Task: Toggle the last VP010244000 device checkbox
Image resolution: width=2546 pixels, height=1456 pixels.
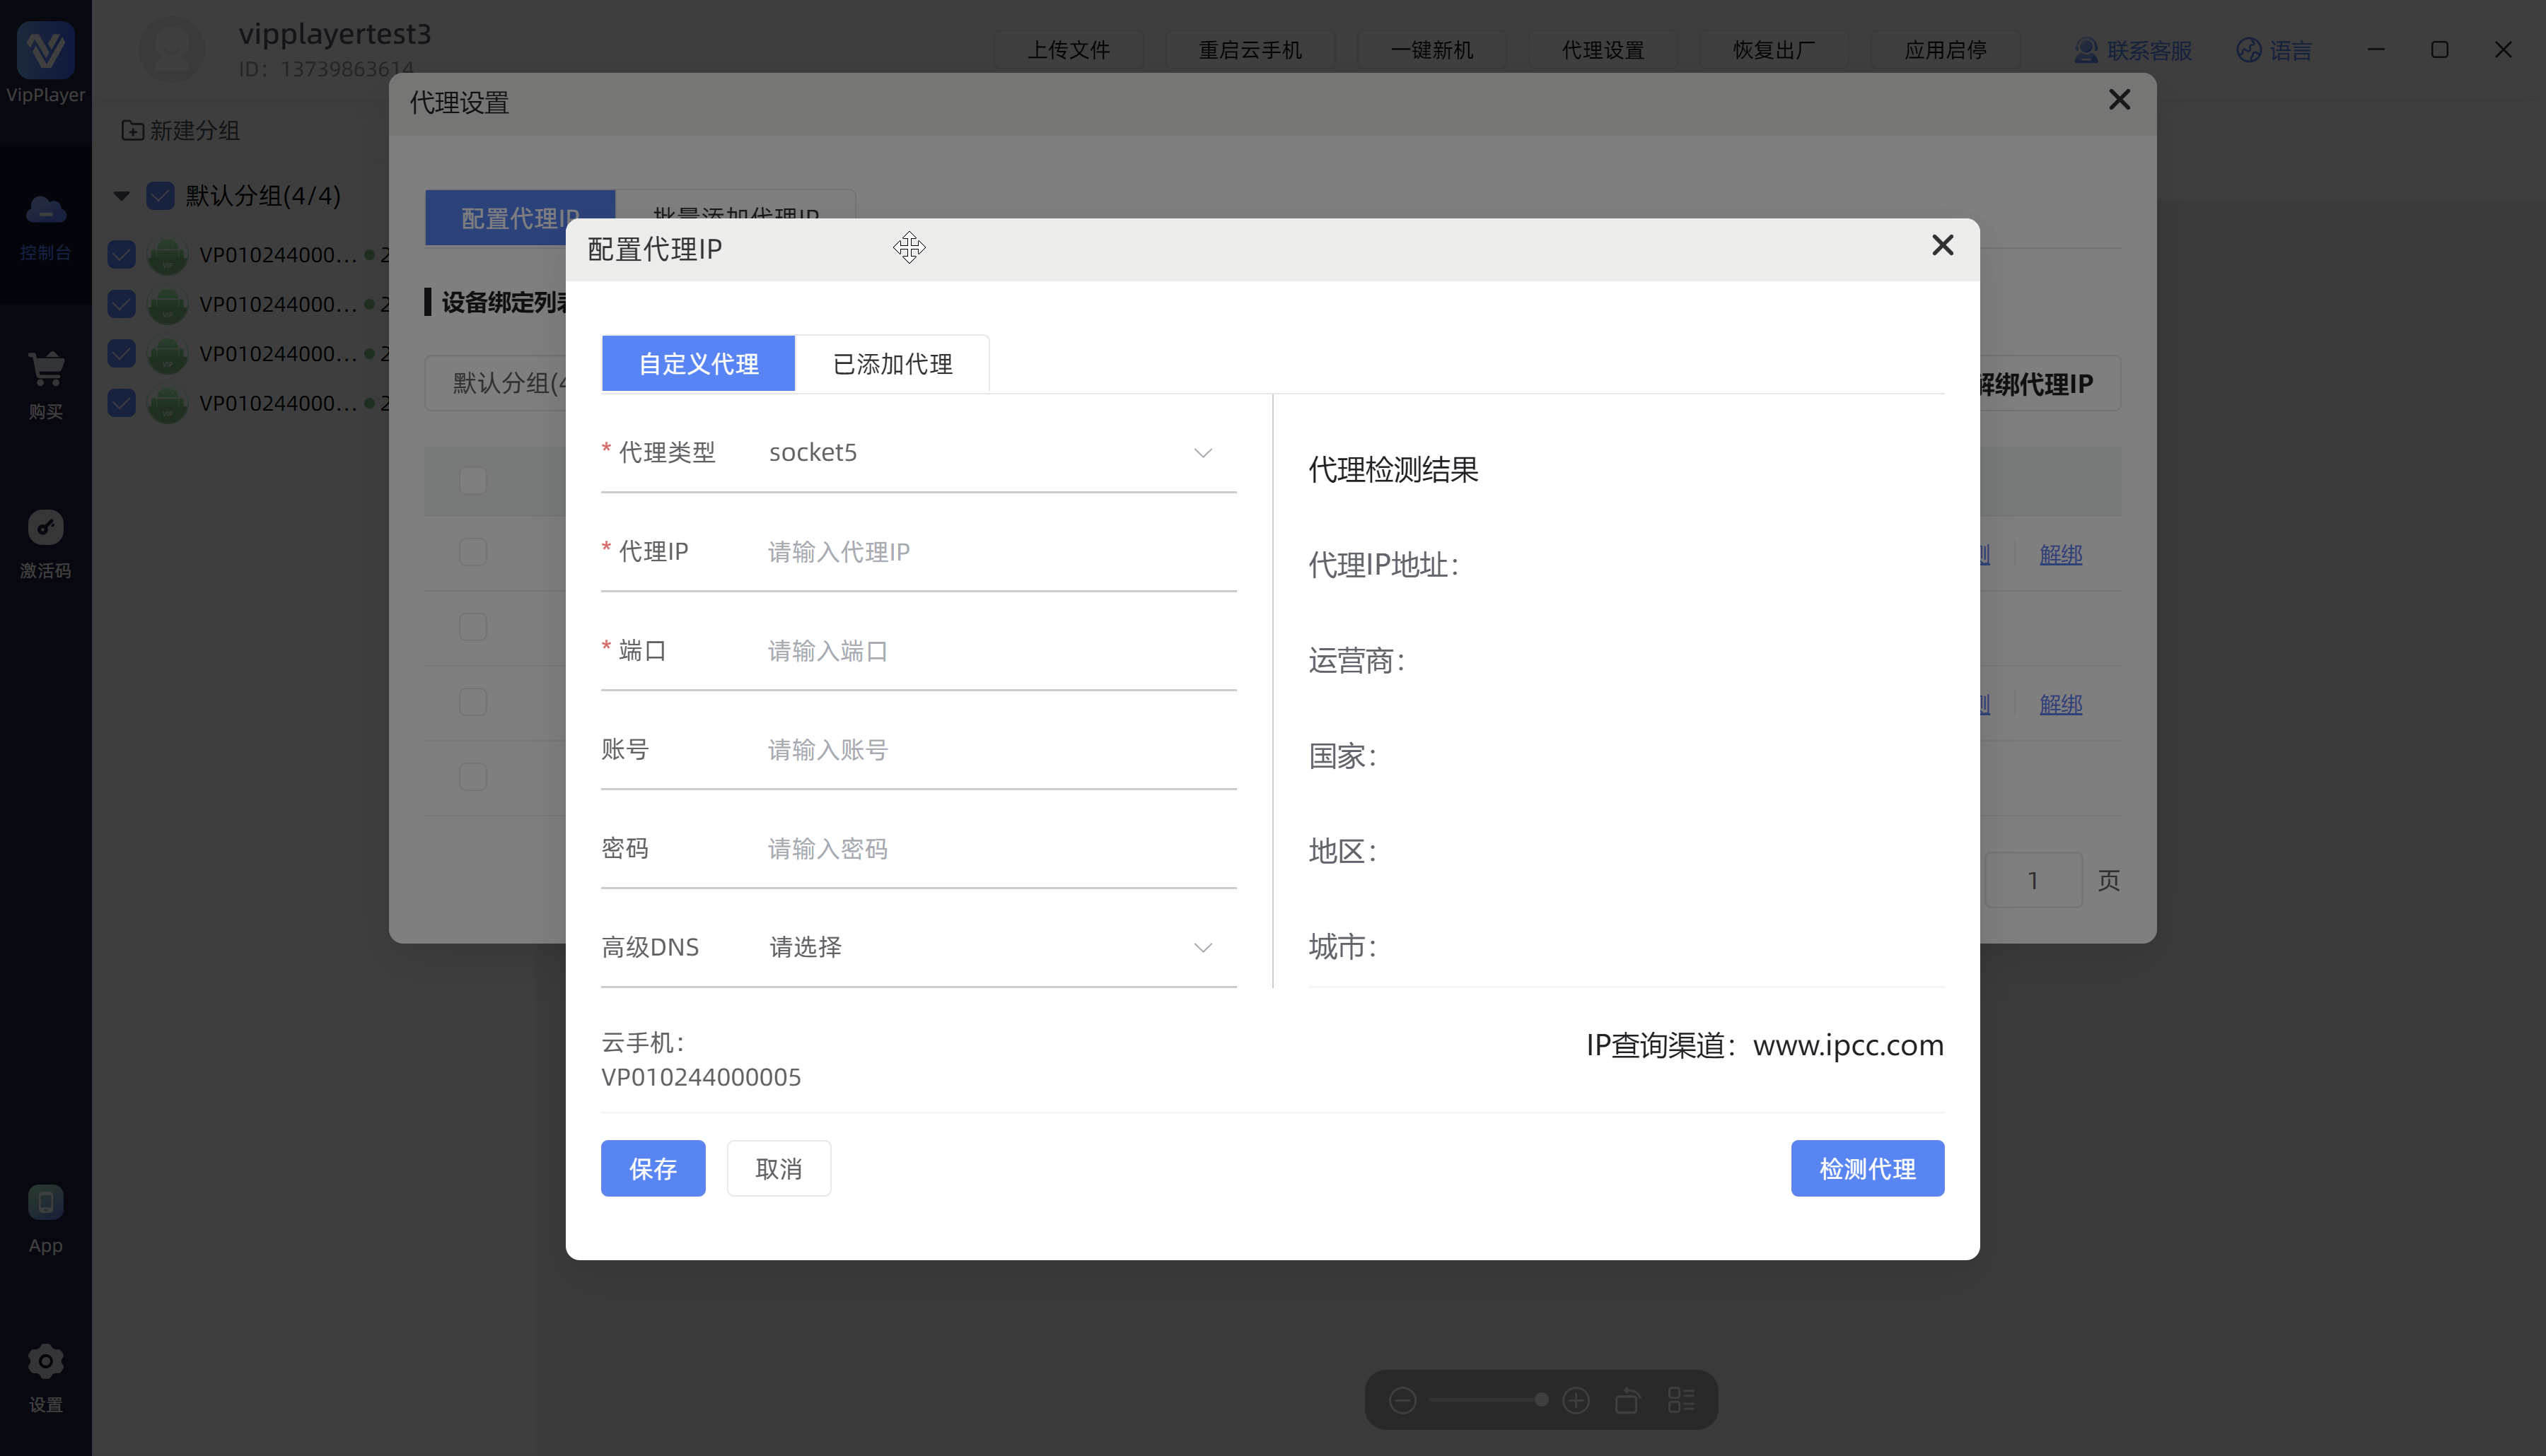Action: point(121,403)
